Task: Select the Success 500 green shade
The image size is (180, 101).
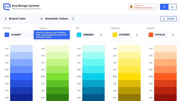Action: click(57, 77)
